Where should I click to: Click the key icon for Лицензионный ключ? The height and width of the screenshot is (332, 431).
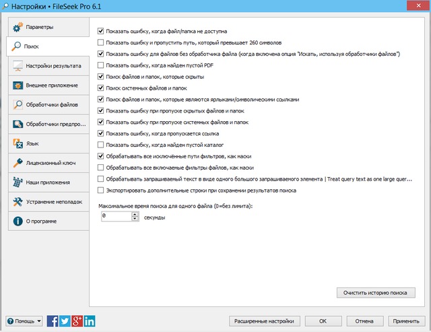[x=18, y=163]
